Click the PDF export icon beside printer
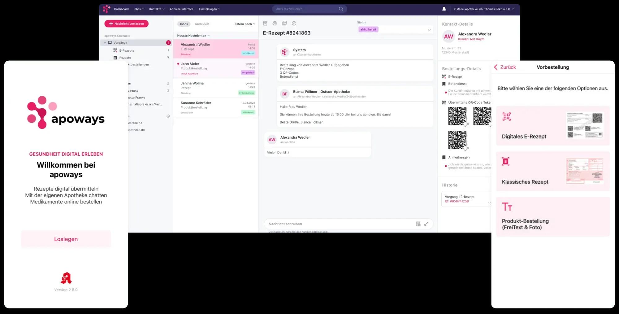Viewport: 619px width, 314px height. click(x=284, y=23)
